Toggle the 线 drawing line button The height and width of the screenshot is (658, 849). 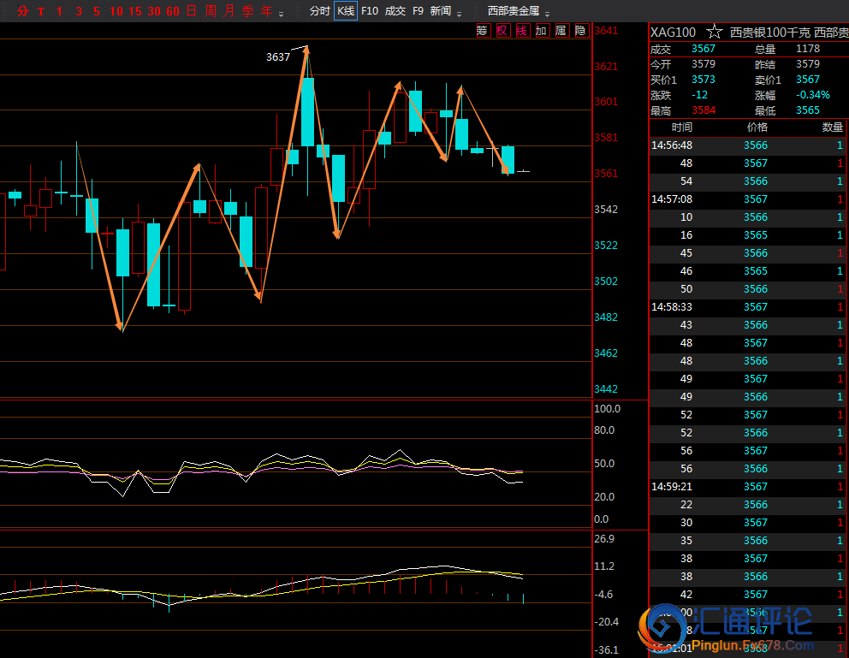tap(522, 31)
